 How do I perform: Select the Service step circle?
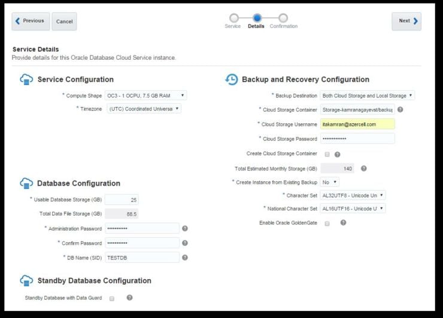click(233, 18)
